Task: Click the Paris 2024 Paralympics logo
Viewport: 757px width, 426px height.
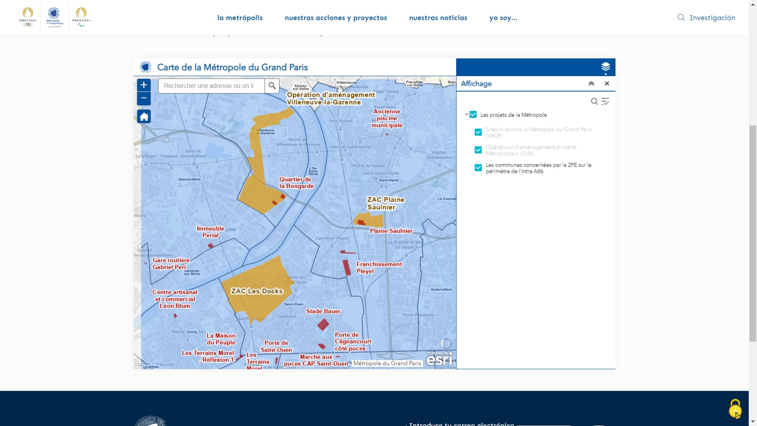Action: [x=81, y=17]
